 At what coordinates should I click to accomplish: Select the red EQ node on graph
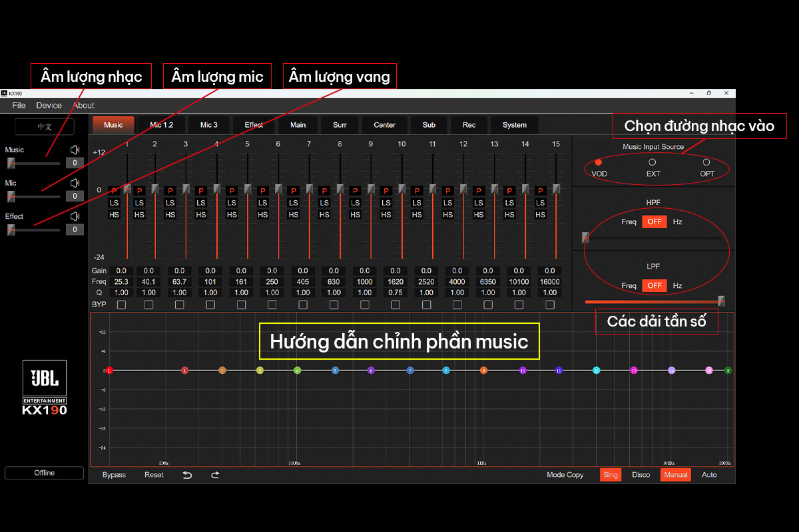point(109,370)
